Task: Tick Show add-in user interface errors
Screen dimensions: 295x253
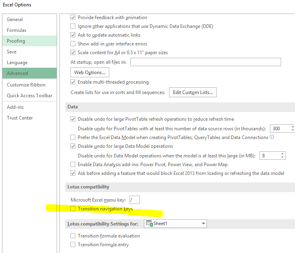Action: (x=73, y=44)
